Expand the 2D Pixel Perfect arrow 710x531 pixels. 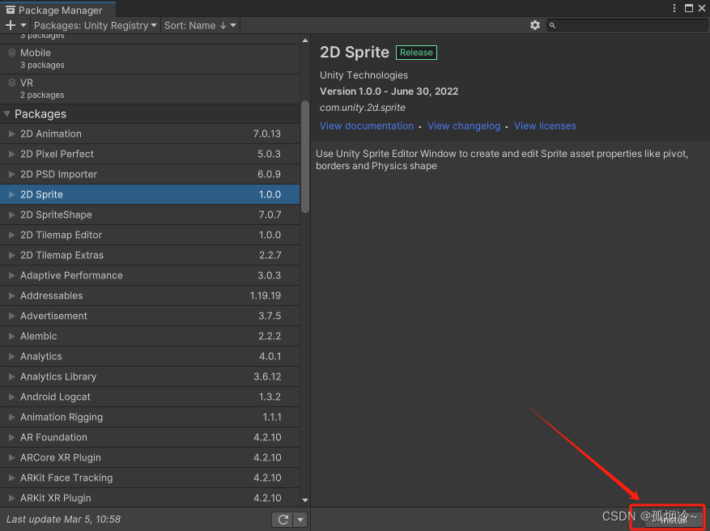click(x=12, y=154)
